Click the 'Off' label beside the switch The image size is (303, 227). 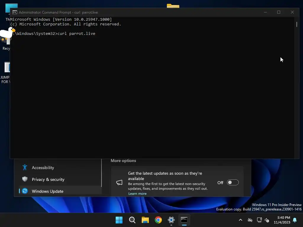click(x=220, y=183)
